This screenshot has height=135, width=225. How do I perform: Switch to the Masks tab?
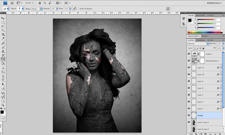[205, 36]
